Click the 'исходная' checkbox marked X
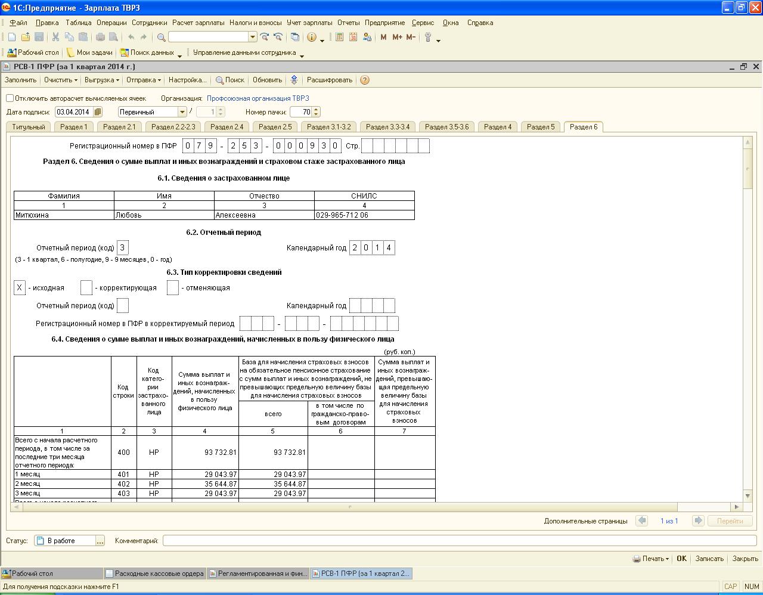 point(20,288)
